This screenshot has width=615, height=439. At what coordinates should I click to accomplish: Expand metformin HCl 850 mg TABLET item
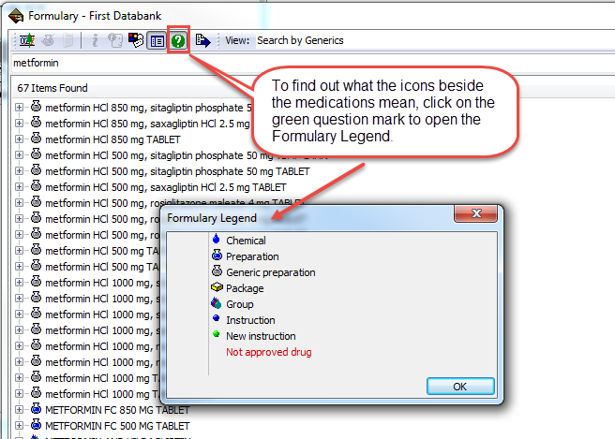click(x=20, y=139)
